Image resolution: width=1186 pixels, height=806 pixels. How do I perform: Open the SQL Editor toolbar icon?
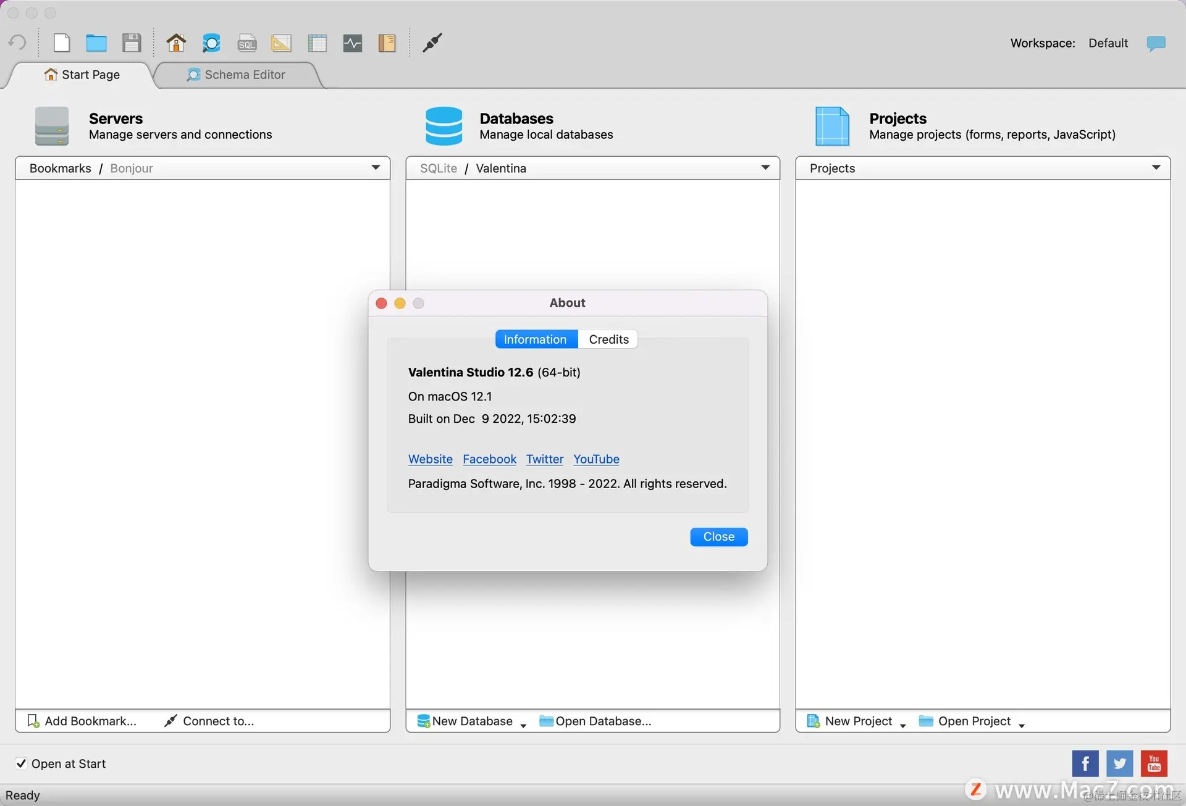click(246, 43)
